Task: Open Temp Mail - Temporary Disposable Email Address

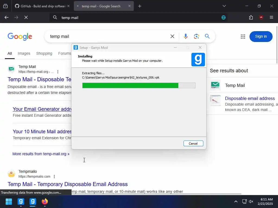Action: coord(68,184)
